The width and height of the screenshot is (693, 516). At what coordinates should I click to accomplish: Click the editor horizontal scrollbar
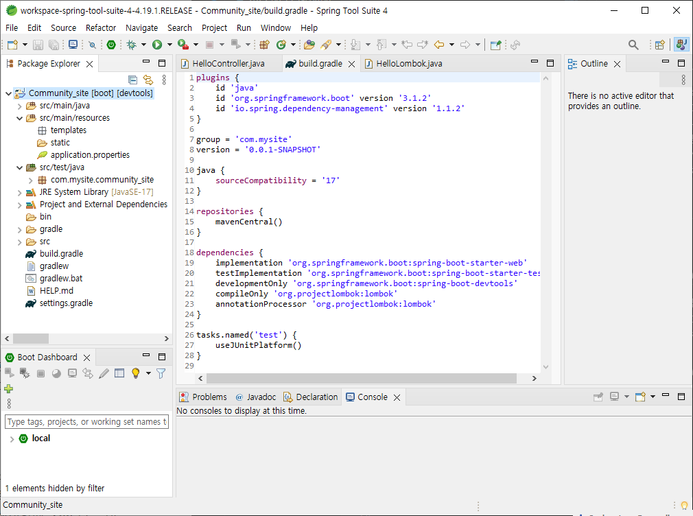coord(361,379)
